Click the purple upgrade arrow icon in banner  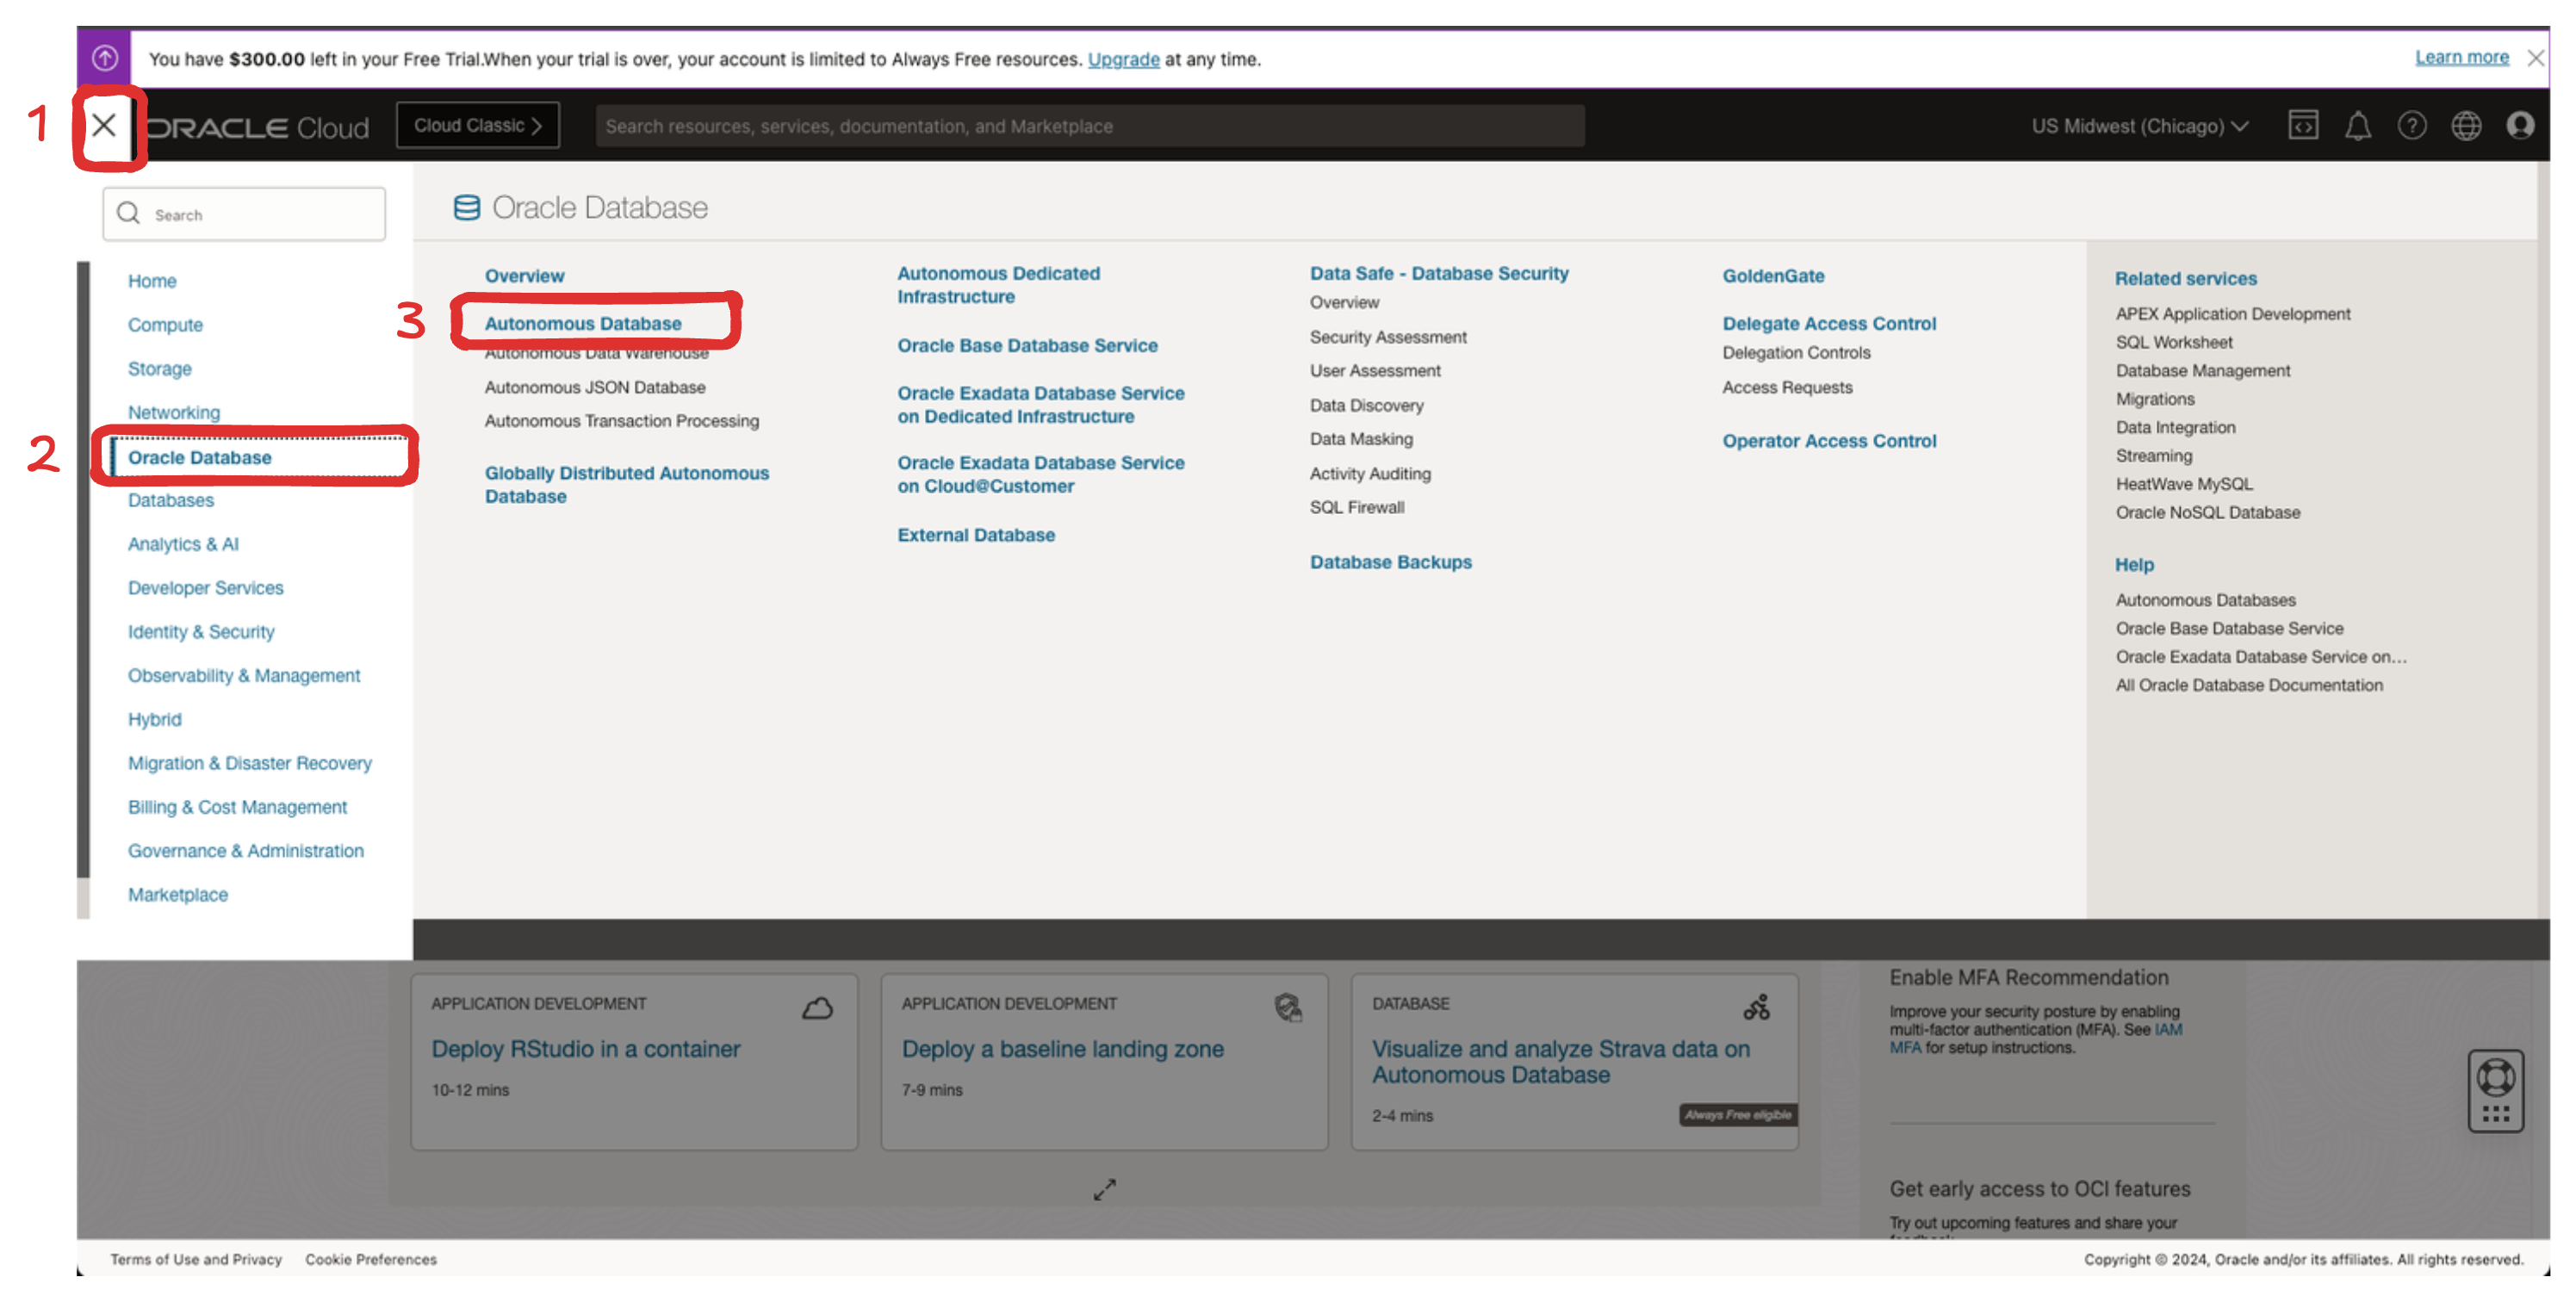(104, 58)
